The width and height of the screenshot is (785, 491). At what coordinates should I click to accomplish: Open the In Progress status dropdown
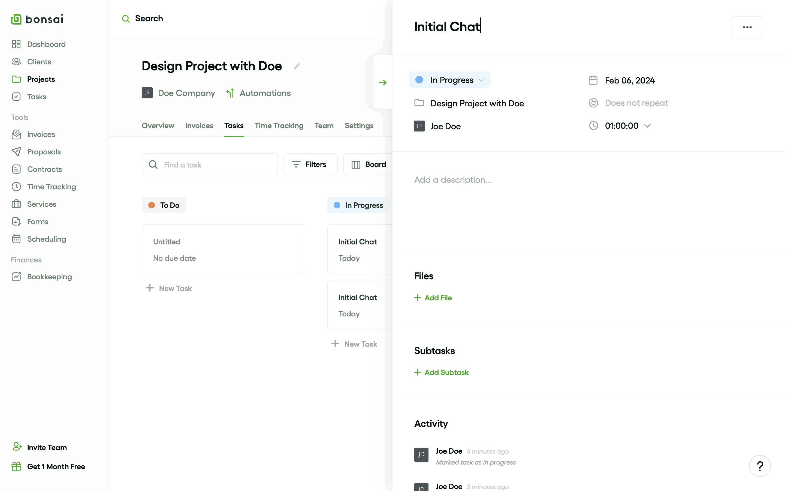click(449, 80)
